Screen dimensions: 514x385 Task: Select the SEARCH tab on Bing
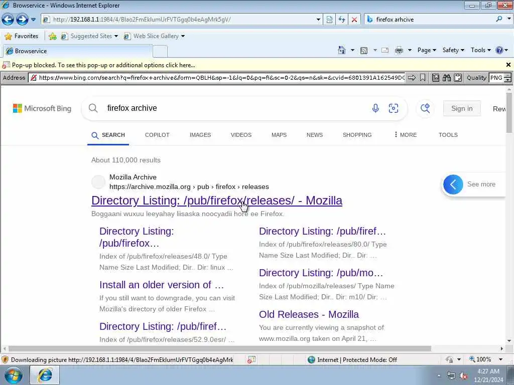(108, 135)
